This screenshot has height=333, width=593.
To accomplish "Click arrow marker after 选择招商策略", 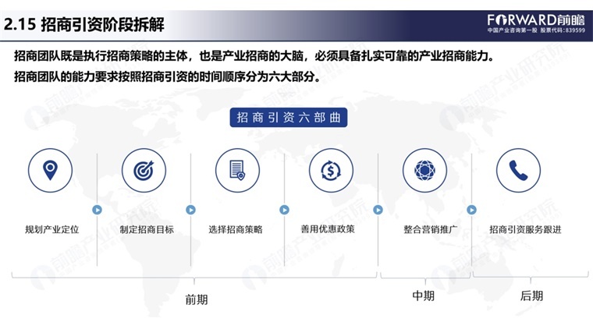I will 284,210.
